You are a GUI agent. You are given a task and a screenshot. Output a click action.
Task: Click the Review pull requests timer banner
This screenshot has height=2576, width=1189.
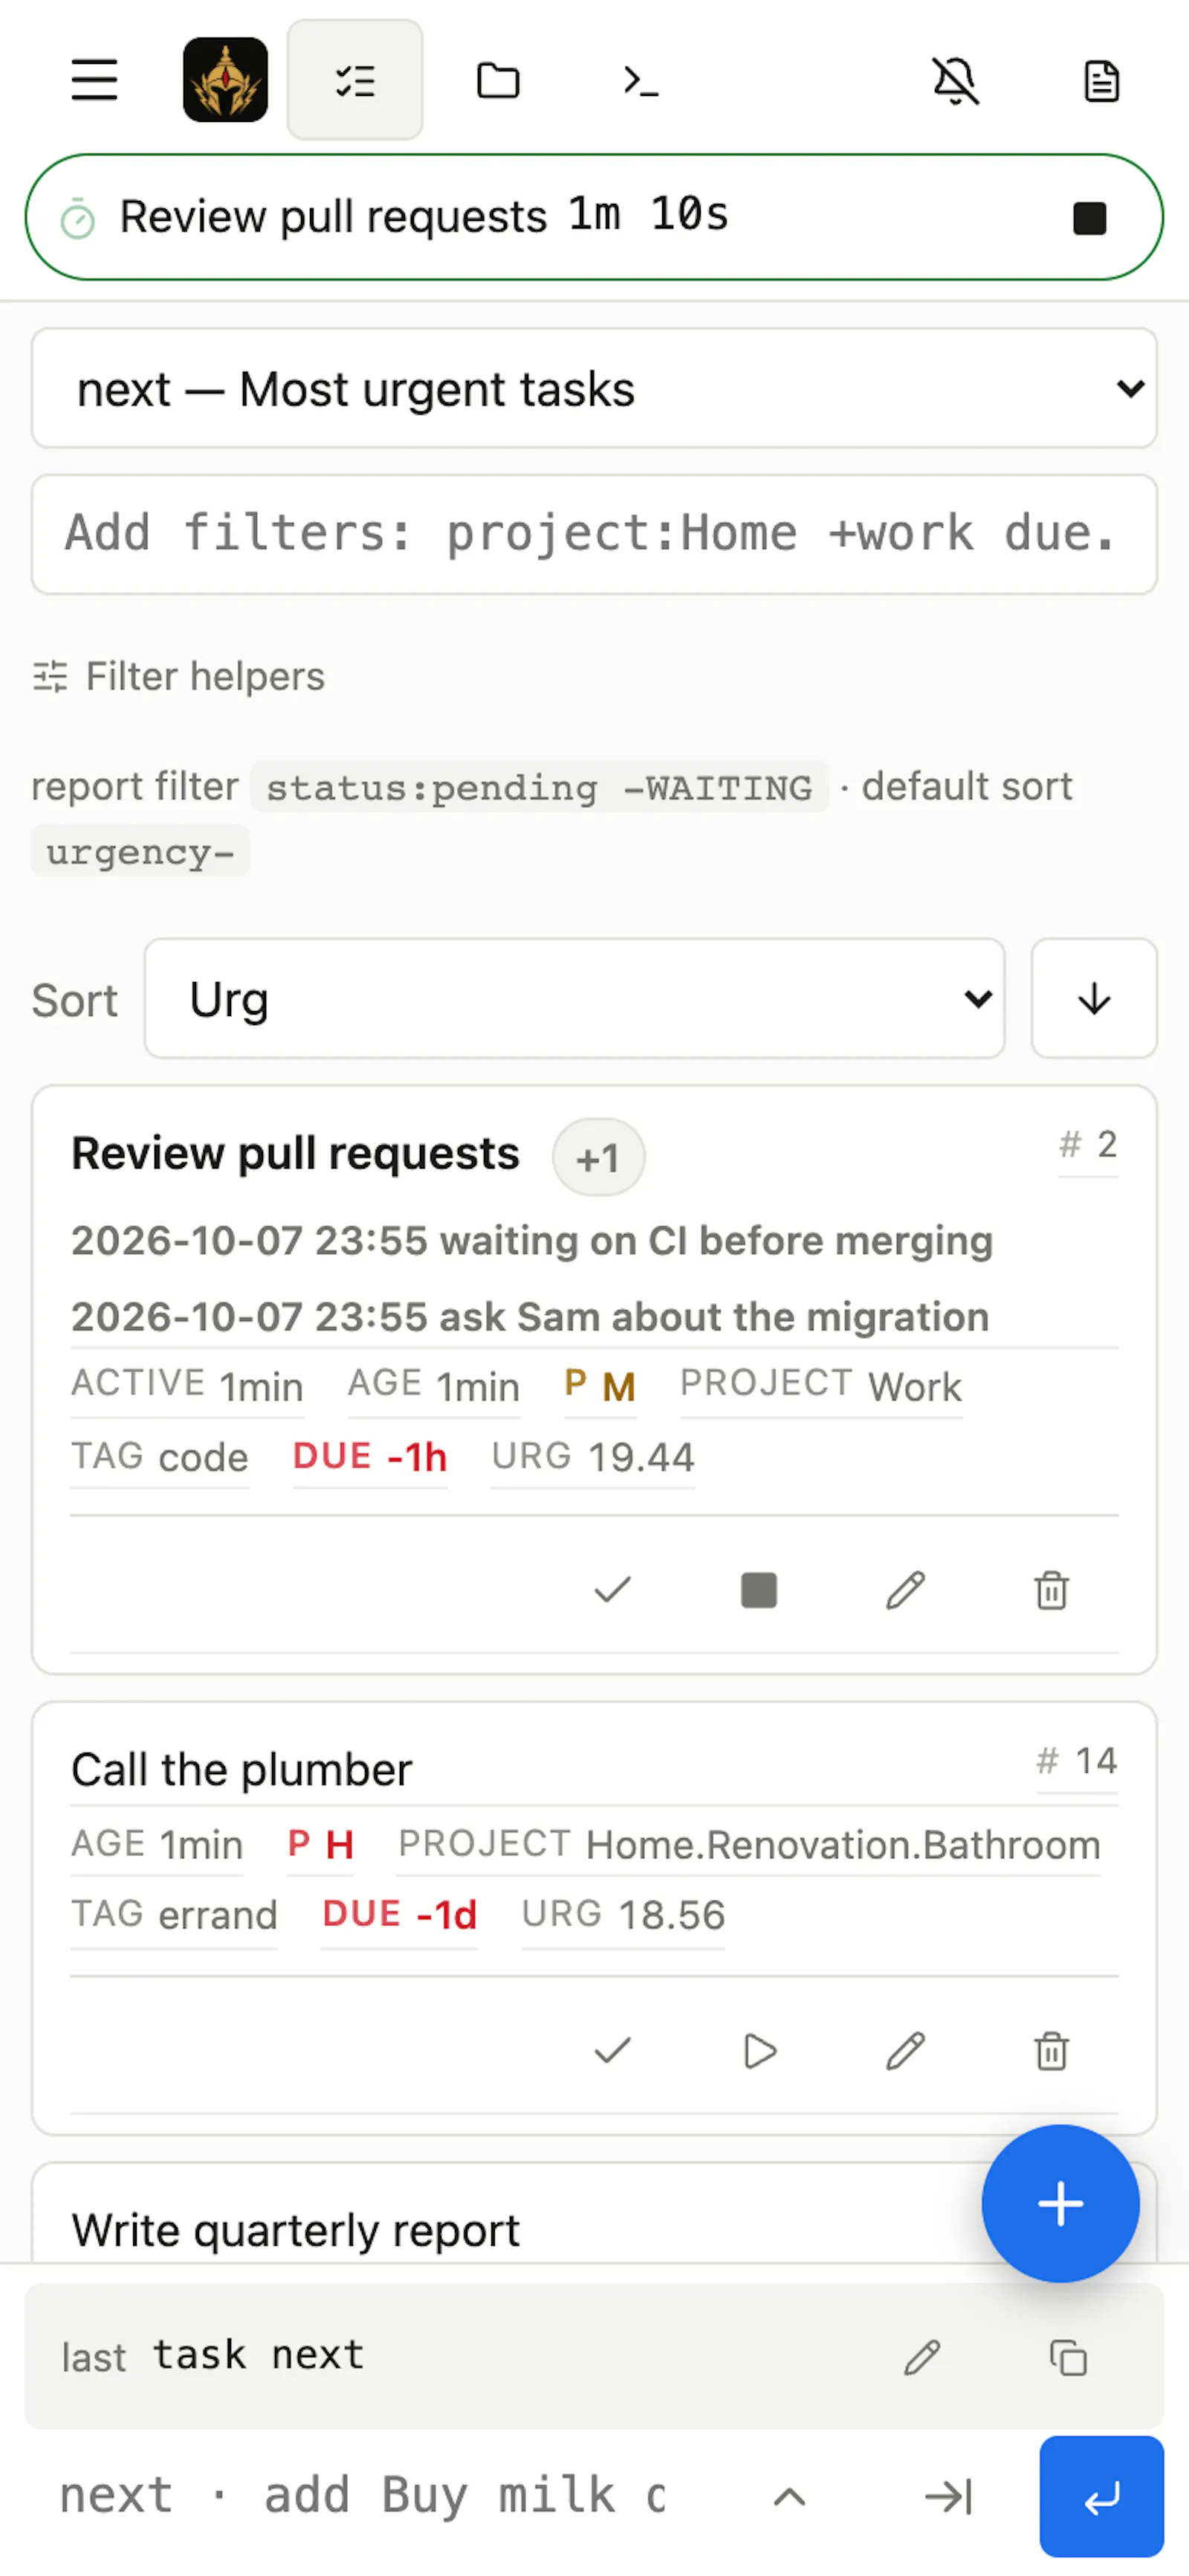tap(594, 217)
